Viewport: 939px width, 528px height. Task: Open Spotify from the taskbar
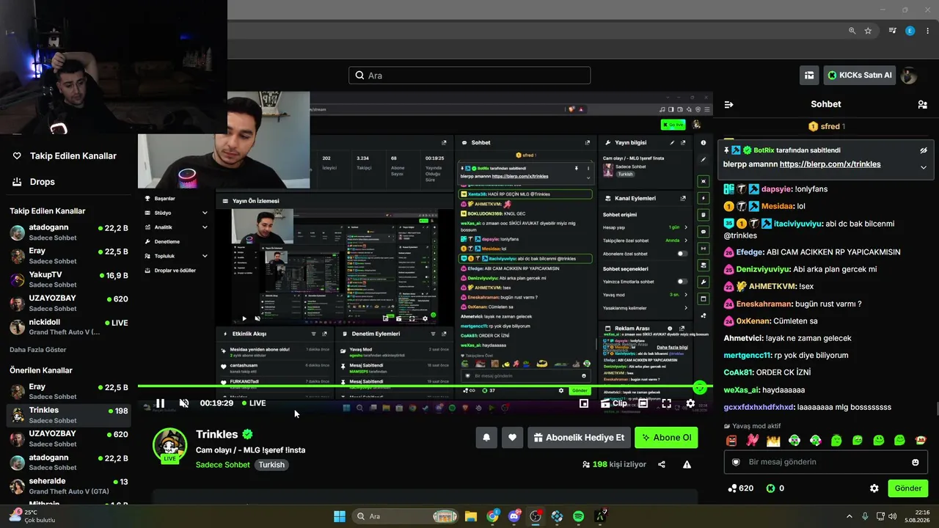click(x=578, y=516)
